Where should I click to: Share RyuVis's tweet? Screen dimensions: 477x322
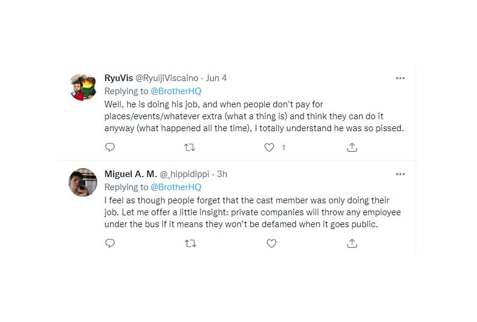[x=352, y=147]
